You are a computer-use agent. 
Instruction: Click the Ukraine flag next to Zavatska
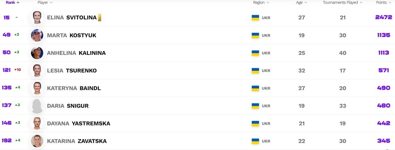click(x=255, y=141)
